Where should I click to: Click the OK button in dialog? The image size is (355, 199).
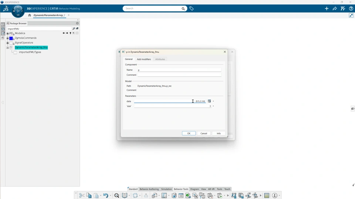coord(189,133)
